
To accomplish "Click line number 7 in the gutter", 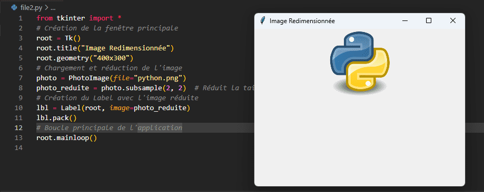I will click(x=21, y=78).
